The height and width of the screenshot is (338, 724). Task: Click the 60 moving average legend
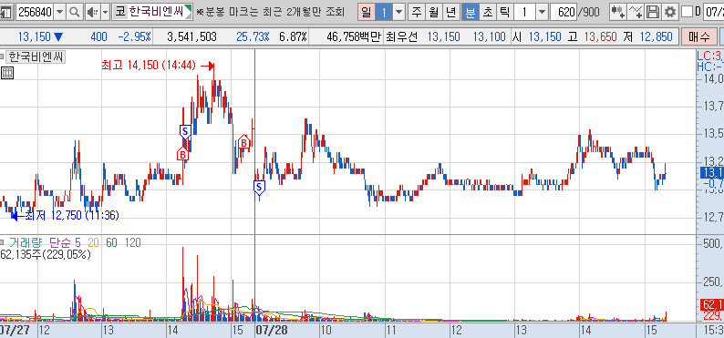[111, 242]
